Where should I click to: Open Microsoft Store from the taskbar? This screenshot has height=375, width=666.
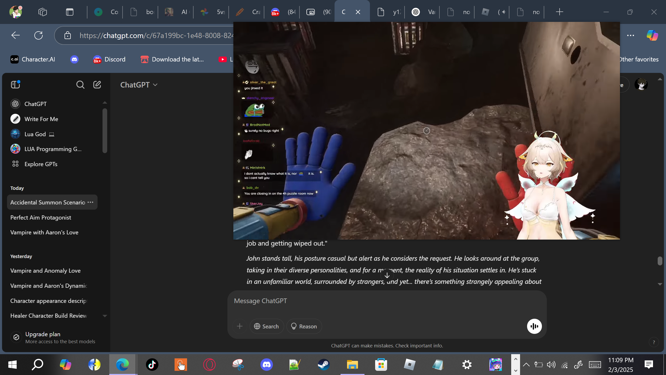click(381, 365)
